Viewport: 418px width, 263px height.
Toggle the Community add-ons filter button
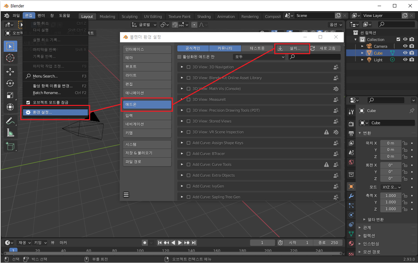tap(225, 48)
